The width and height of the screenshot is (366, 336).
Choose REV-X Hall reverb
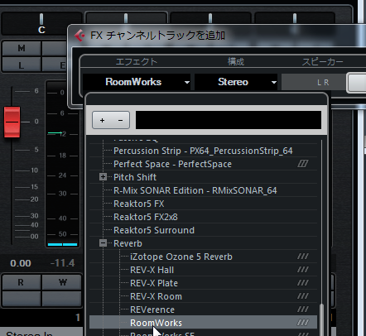152,270
